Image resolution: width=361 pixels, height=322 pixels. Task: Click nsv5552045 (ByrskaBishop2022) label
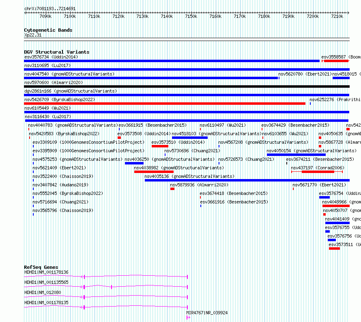[x=68, y=193]
